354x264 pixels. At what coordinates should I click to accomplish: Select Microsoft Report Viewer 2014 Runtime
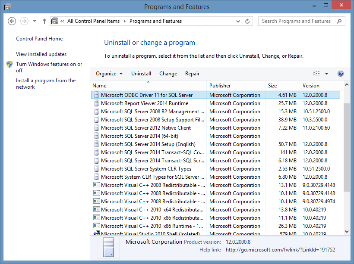click(215, 103)
